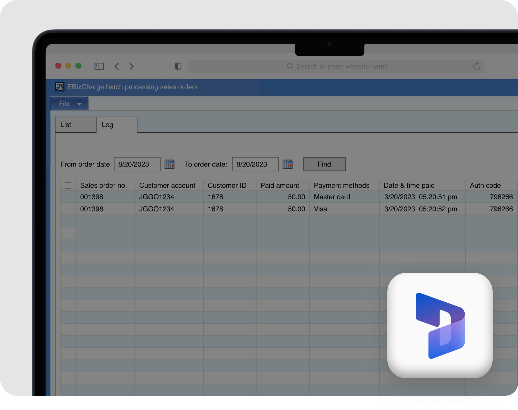Click the yellow minimize window button
The image size is (518, 410).
tap(68, 66)
